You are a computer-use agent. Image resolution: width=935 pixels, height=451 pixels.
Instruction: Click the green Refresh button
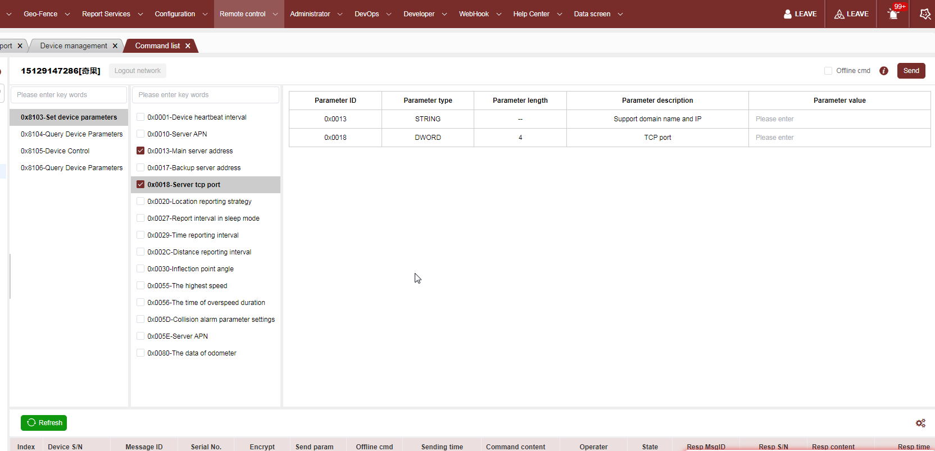[44, 423]
